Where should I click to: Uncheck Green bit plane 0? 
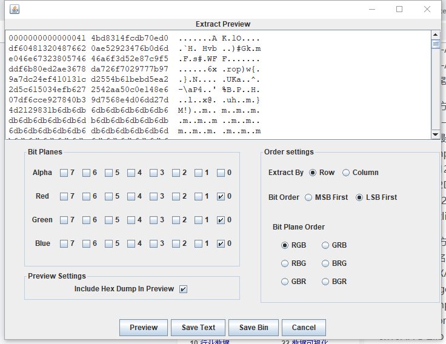[221, 220]
